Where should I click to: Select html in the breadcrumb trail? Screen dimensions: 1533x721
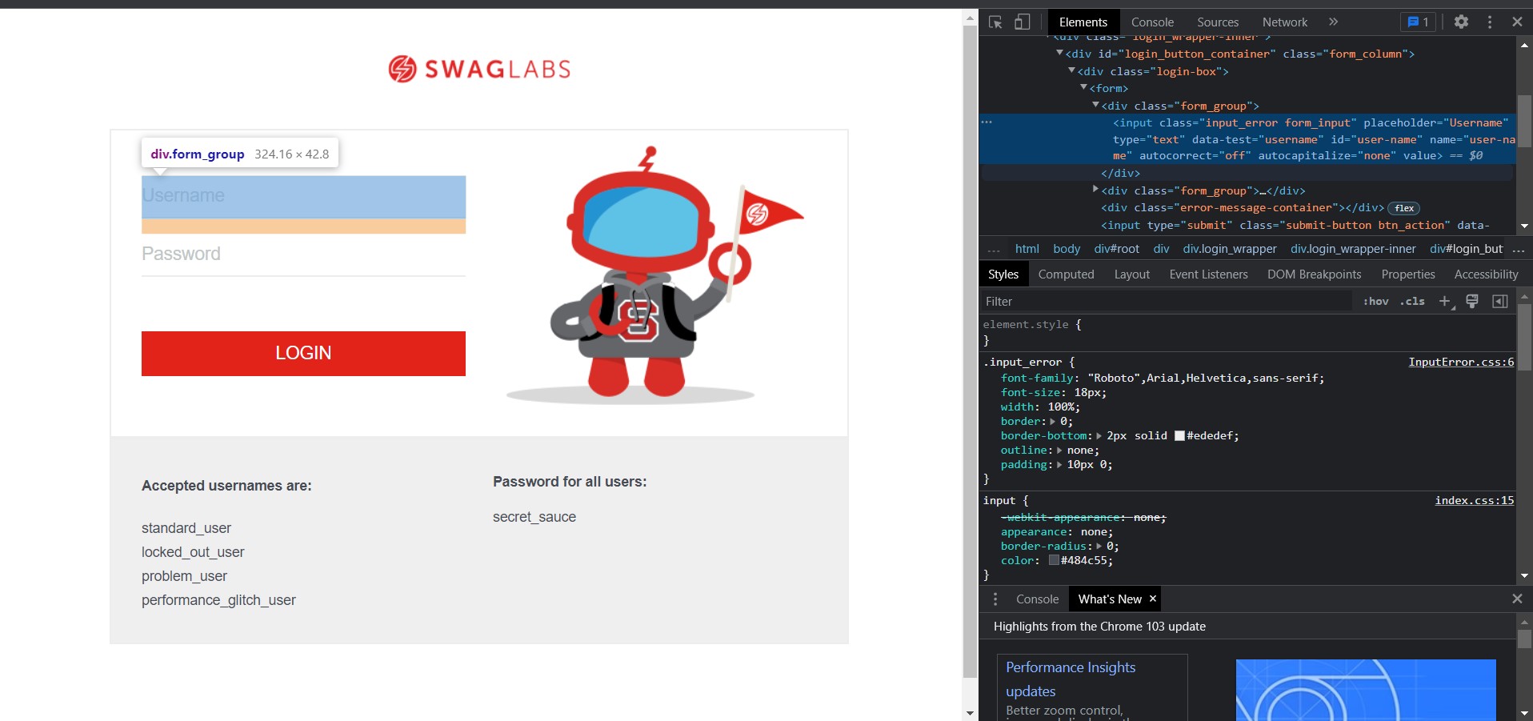pos(1027,249)
